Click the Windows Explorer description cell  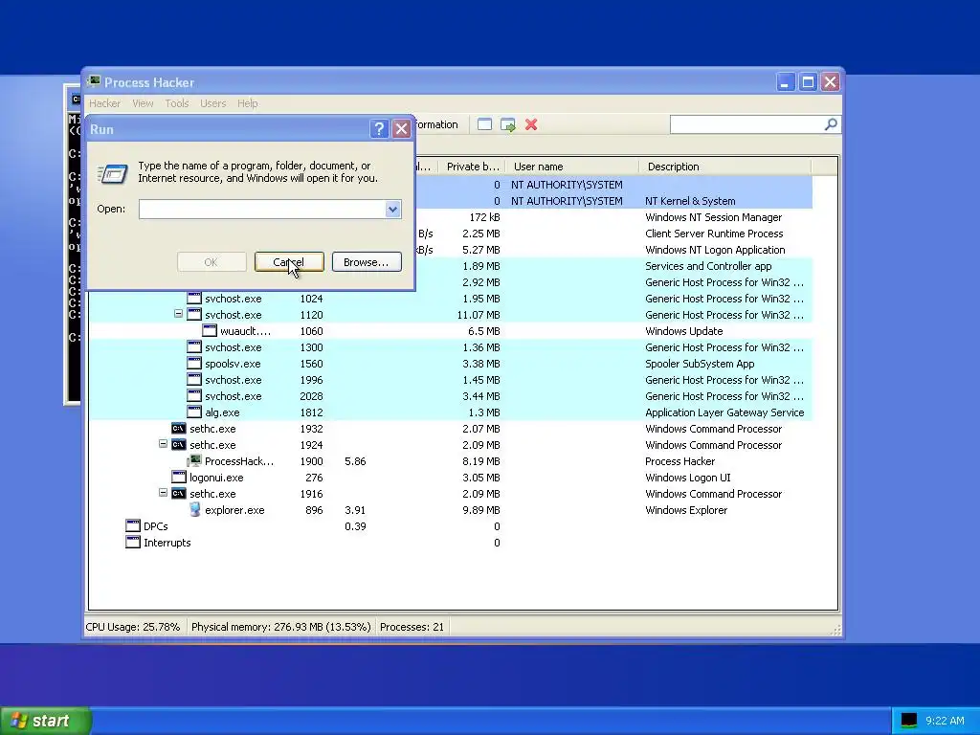686,510
